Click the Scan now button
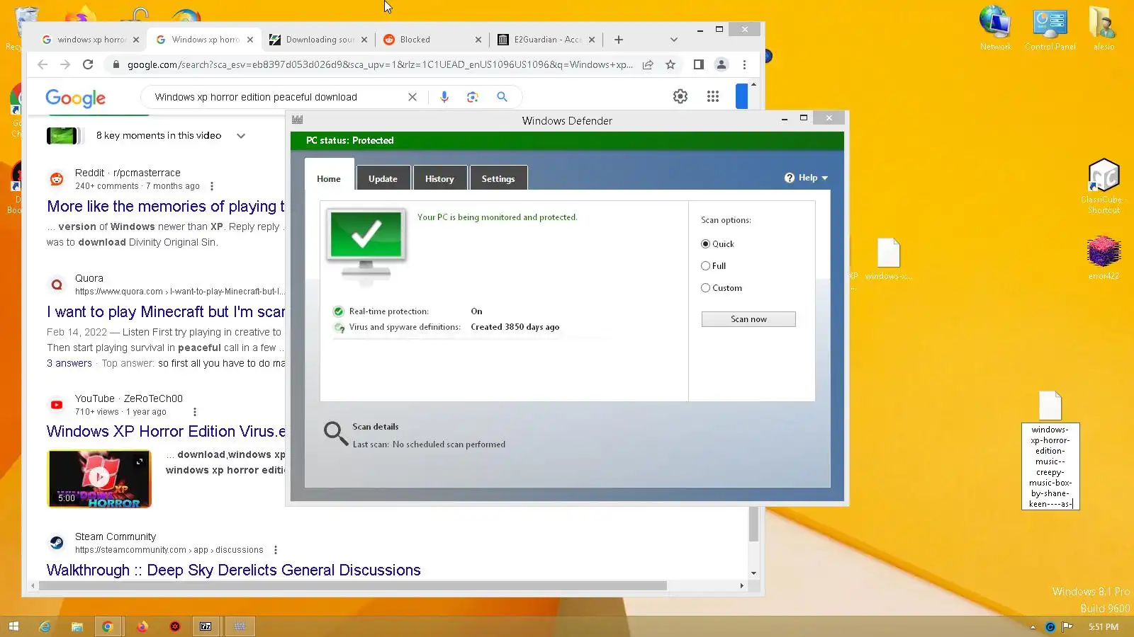 748,319
